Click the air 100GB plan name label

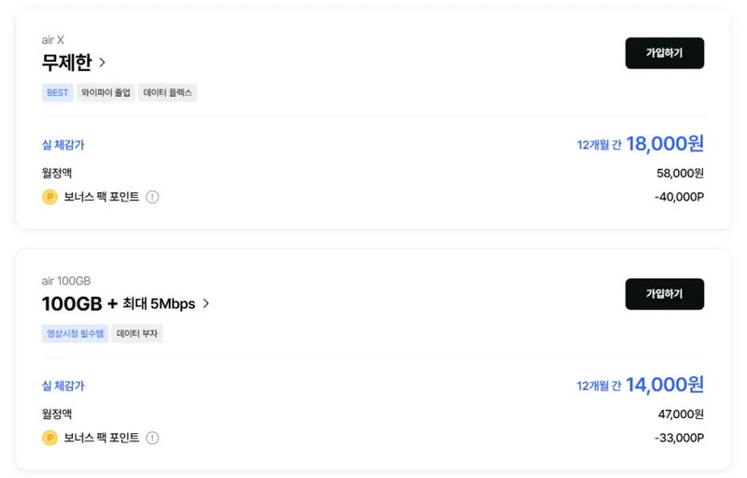[x=66, y=281]
